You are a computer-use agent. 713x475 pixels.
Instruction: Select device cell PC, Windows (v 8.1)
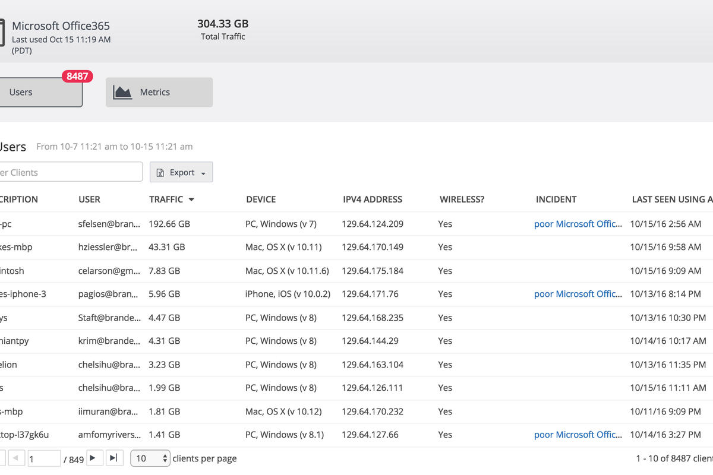[285, 435]
